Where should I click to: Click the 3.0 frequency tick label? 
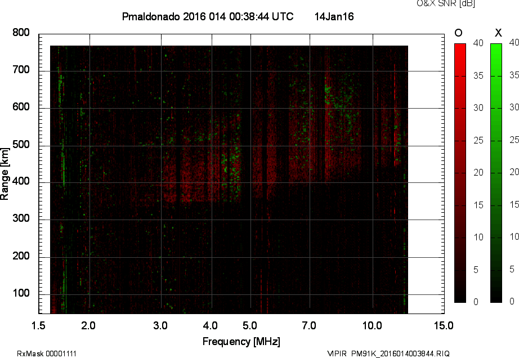pyautogui.click(x=160, y=326)
